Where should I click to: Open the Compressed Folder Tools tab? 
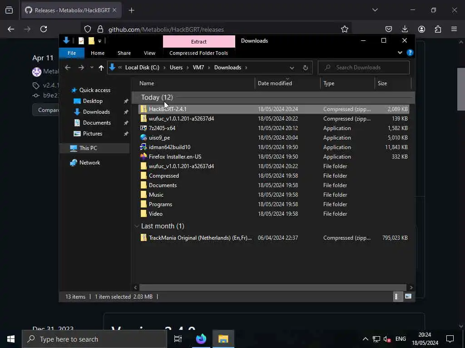(199, 53)
